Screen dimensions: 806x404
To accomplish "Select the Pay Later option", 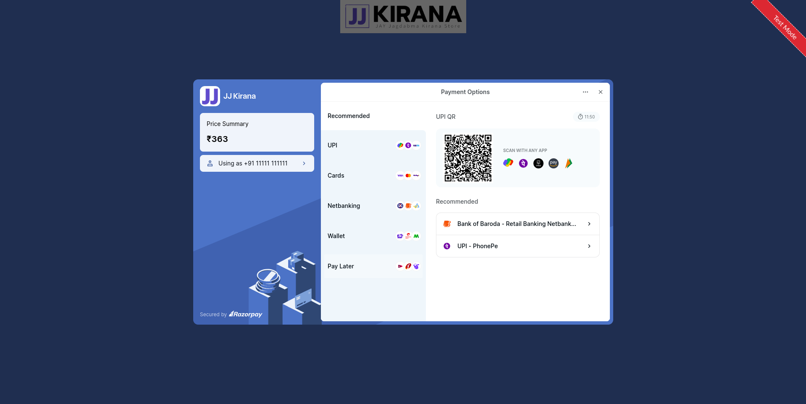I will click(373, 266).
